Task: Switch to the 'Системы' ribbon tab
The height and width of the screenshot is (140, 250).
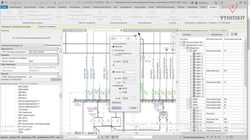Action: [51, 7]
